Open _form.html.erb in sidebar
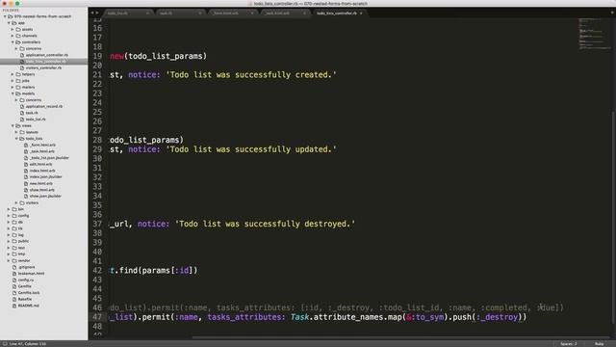Image resolution: width=616 pixels, height=347 pixels. coord(42,145)
